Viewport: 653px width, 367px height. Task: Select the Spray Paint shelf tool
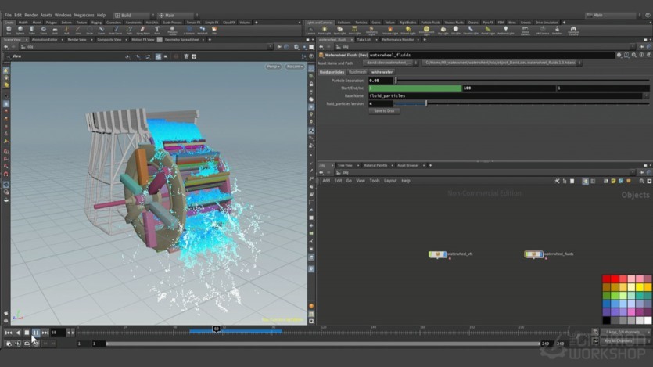click(x=143, y=30)
